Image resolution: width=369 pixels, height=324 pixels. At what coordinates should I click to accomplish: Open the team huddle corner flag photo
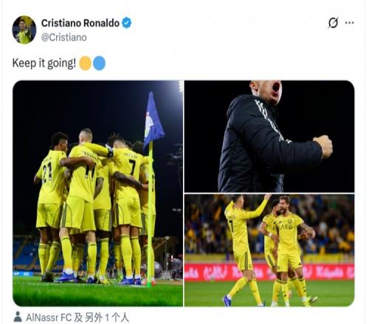[98, 193]
